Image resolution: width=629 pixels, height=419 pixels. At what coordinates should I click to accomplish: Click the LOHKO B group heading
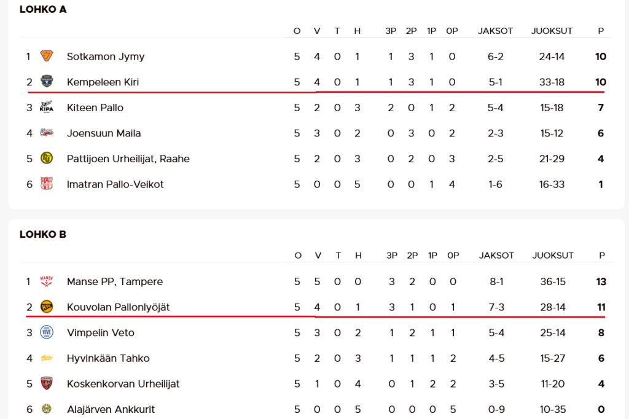43,234
